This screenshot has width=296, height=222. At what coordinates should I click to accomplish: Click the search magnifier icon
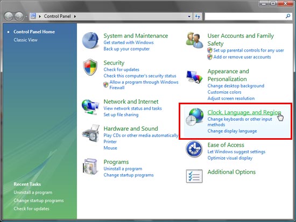[288, 16]
